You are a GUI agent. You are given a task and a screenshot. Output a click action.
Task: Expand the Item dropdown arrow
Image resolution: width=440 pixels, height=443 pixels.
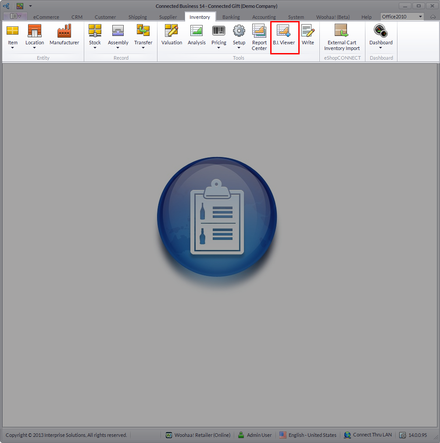pos(12,48)
